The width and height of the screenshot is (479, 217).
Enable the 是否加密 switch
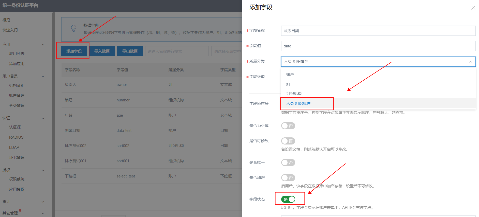[x=288, y=178]
